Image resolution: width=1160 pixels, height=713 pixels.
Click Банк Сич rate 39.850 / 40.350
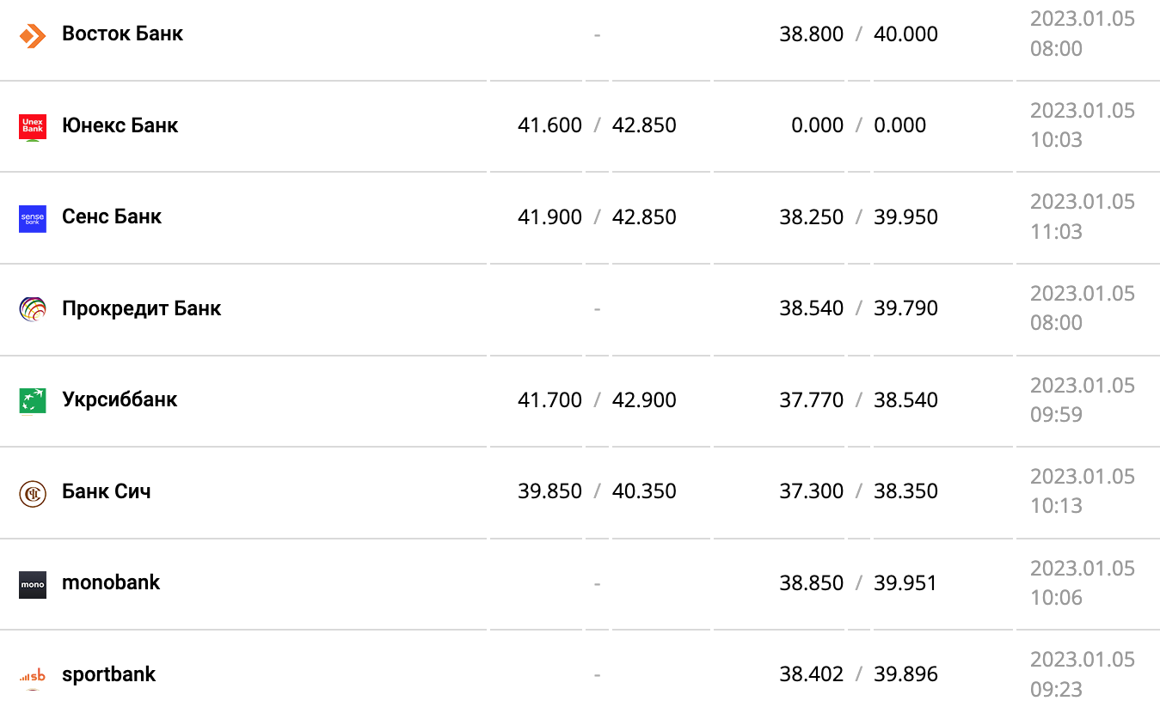(x=597, y=491)
